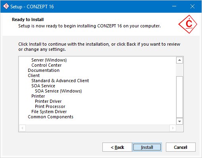This screenshot has width=202, height=158.
Task: Select the 'SOA Service (Windows)' line
Action: [x=58, y=91]
